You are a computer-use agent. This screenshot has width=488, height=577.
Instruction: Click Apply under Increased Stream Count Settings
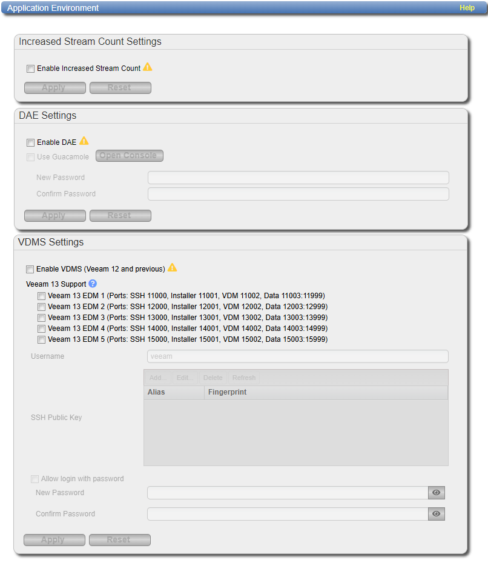(54, 88)
